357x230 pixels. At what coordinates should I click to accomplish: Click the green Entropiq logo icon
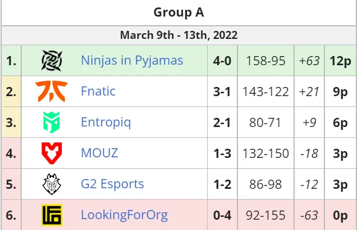[x=51, y=122]
